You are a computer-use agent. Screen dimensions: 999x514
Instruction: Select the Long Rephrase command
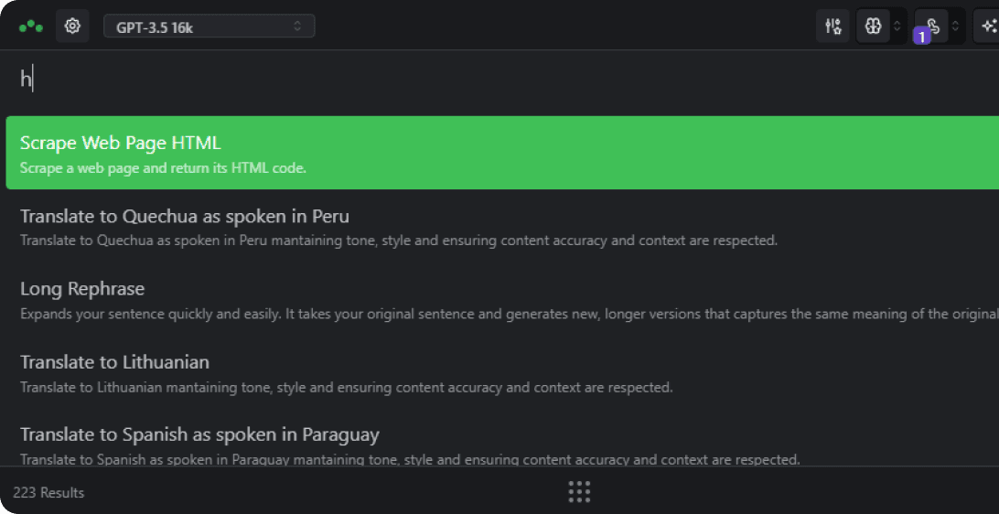pos(82,289)
